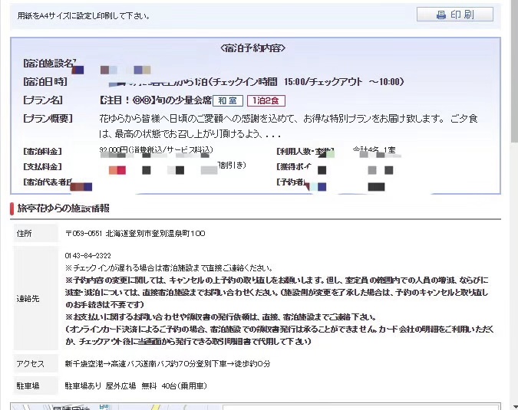The width and height of the screenshot is (518, 410).
Task: Select the access directions from 新千歳空港
Action: (x=167, y=363)
